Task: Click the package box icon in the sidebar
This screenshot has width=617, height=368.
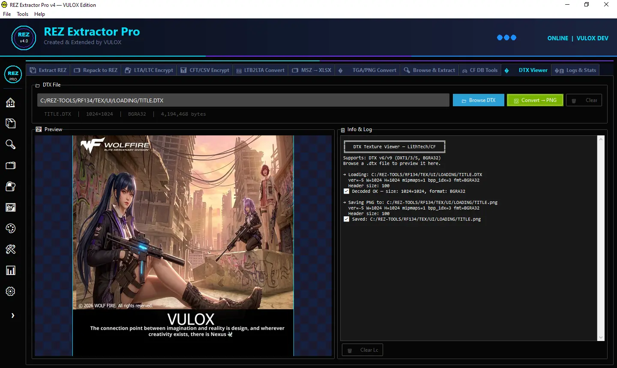Action: (x=11, y=123)
